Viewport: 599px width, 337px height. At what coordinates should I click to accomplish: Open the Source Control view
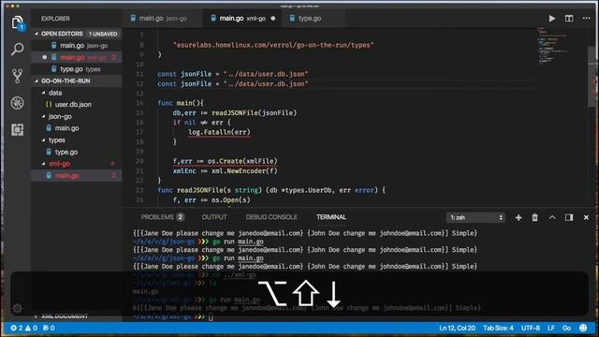(17, 76)
